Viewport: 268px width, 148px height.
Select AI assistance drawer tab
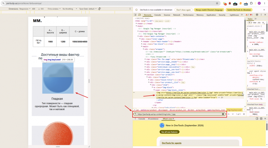(153, 119)
